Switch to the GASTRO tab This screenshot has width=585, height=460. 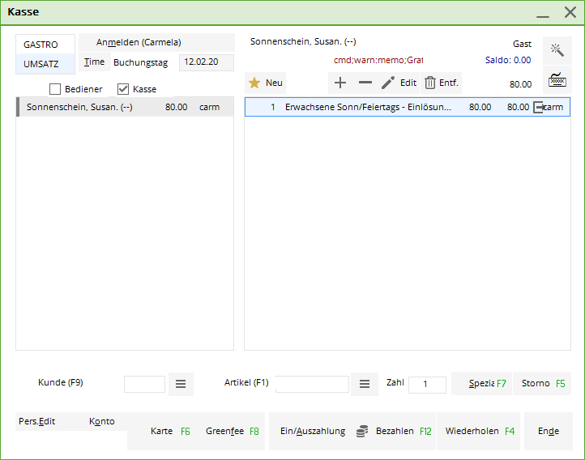tap(41, 45)
